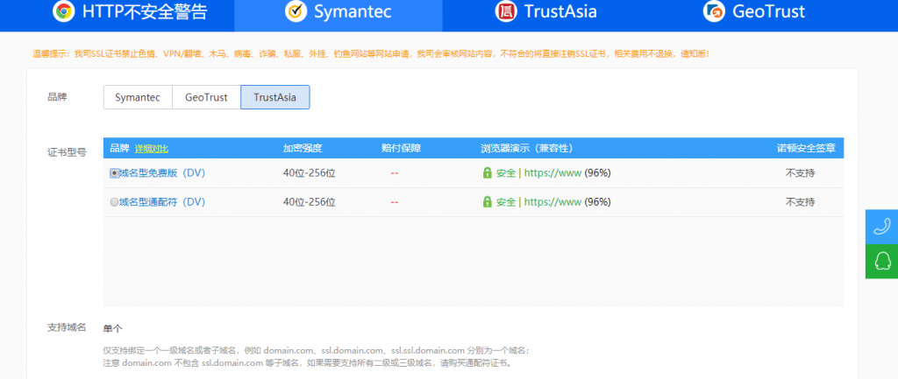Select 域名型通配符 (DV) radio button
The height and width of the screenshot is (379, 898).
click(115, 202)
